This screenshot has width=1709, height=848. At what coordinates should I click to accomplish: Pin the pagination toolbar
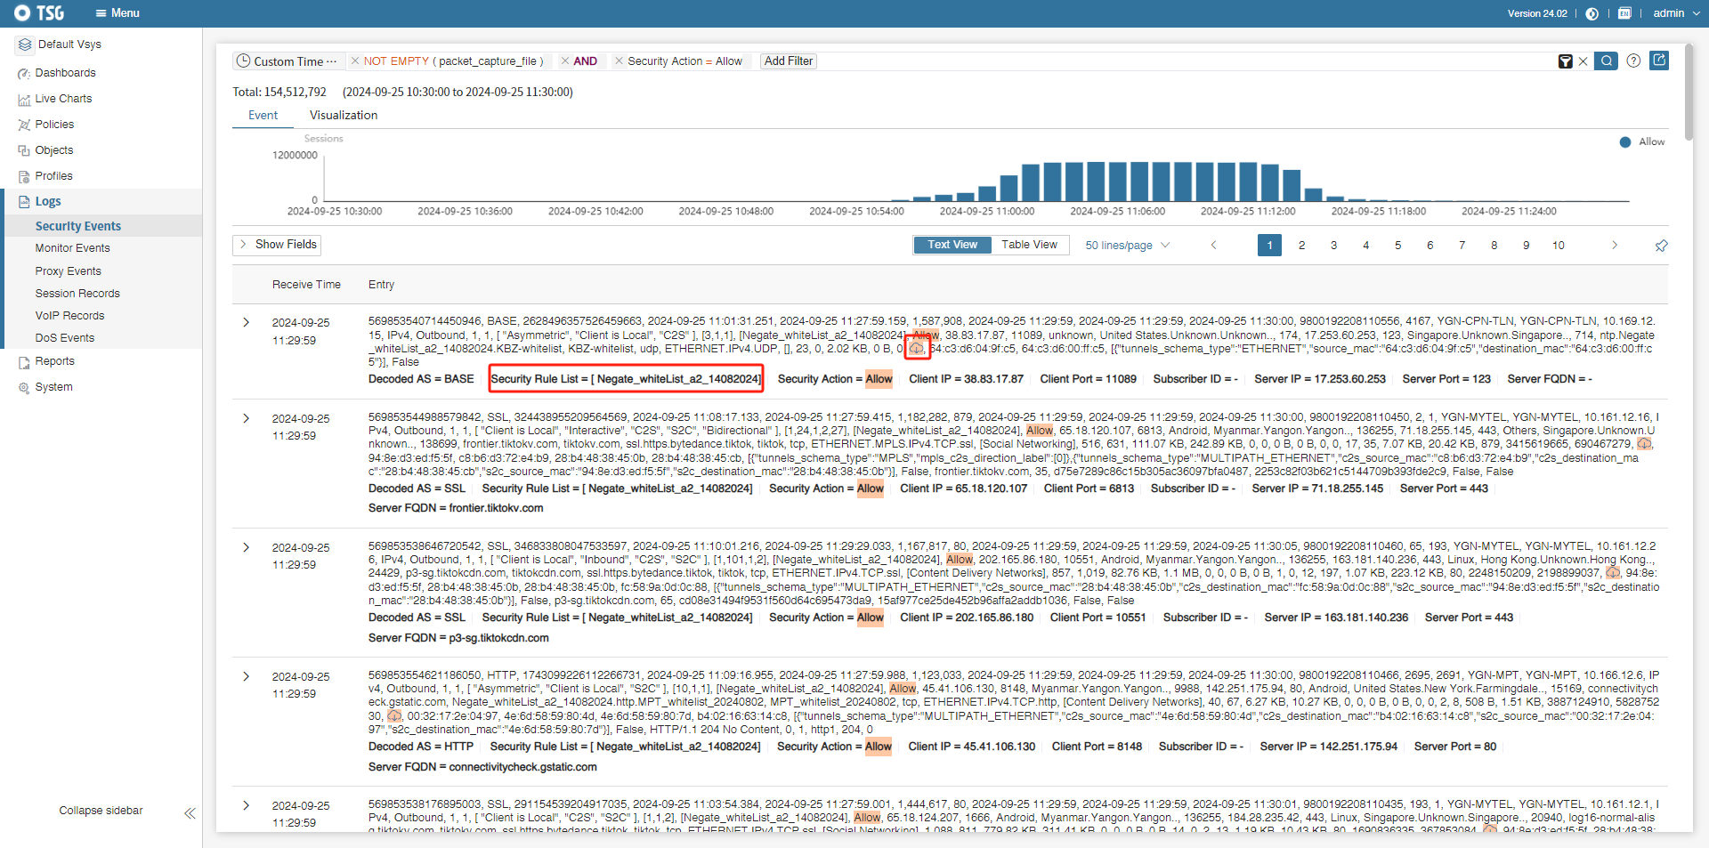click(1661, 246)
